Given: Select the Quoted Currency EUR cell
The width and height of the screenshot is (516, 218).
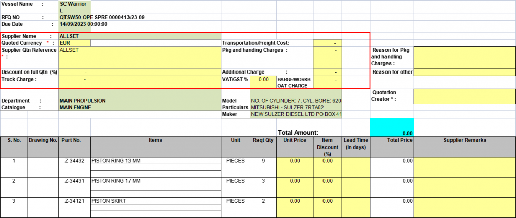Looking at the screenshot, I should (75, 43).
